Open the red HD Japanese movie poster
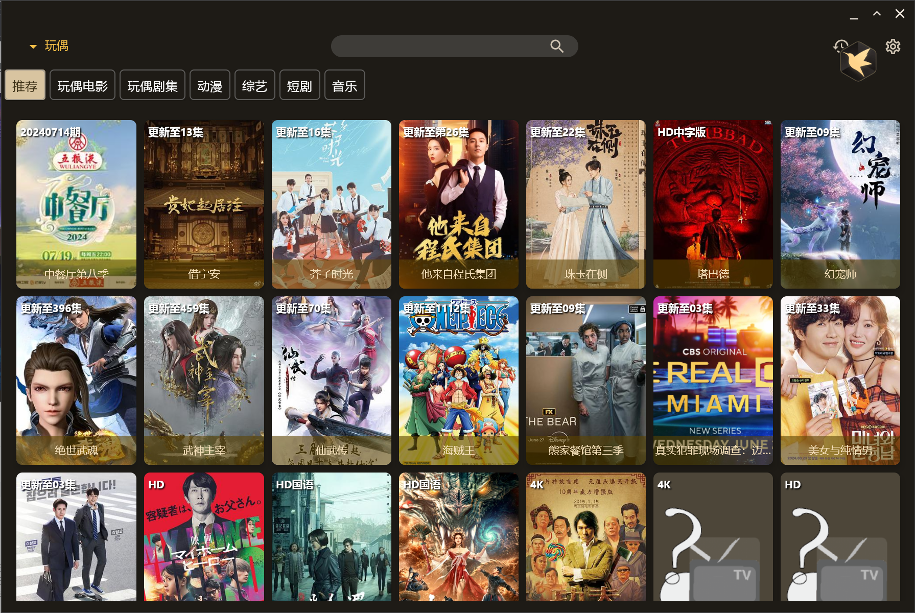915x613 pixels. point(204,537)
